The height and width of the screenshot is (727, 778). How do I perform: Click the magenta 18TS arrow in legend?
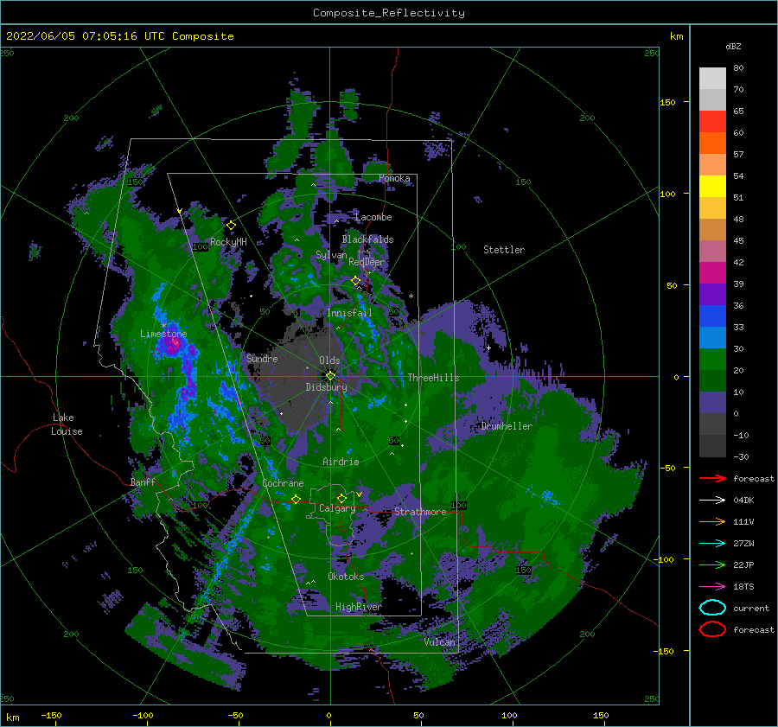(712, 587)
